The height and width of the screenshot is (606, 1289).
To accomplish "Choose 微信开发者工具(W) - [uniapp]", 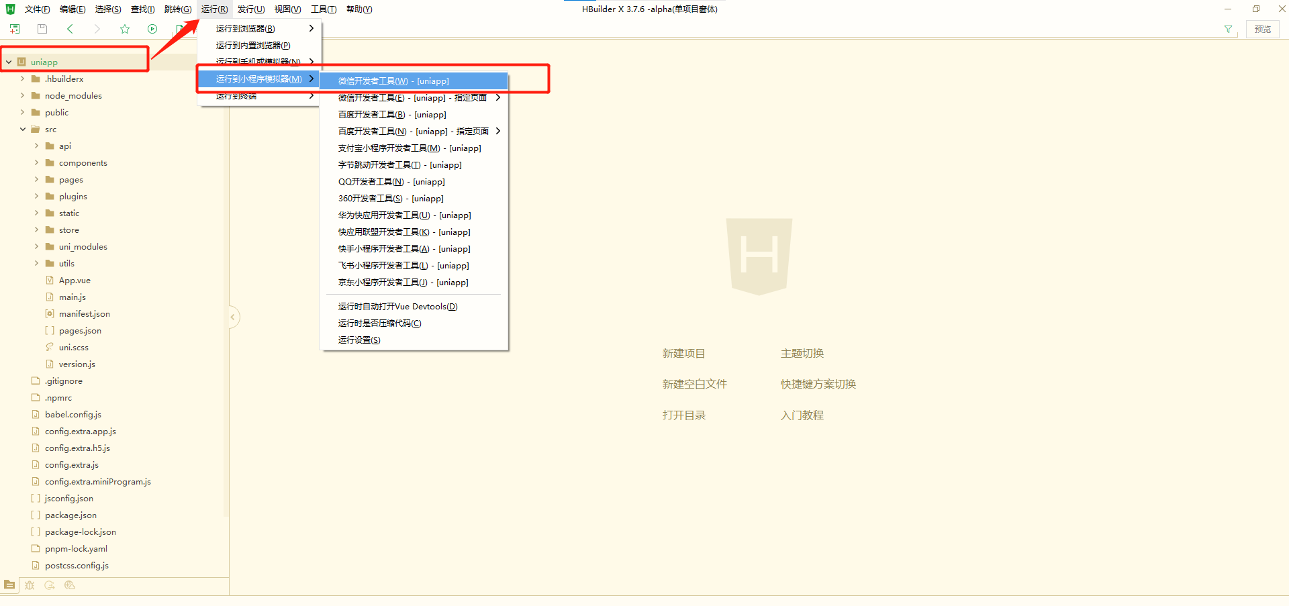I will tap(414, 81).
